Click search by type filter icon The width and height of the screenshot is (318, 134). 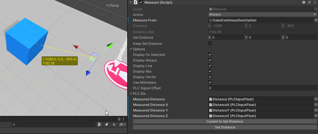point(100,125)
